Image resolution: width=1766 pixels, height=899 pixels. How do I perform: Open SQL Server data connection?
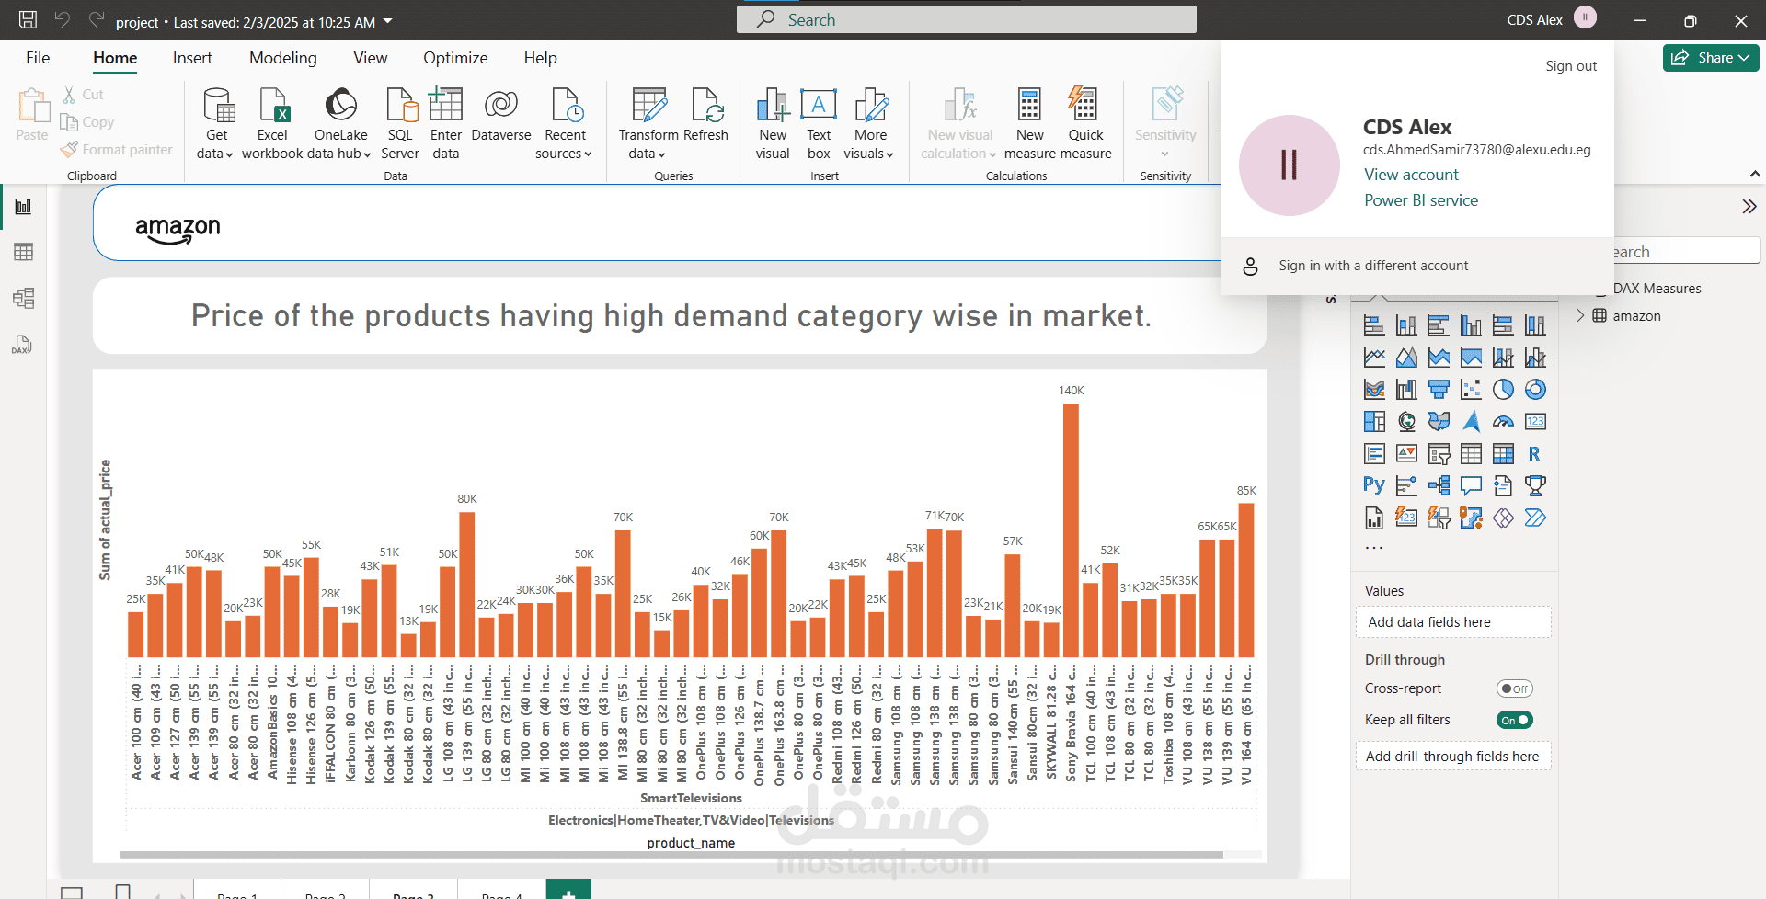pyautogui.click(x=400, y=123)
